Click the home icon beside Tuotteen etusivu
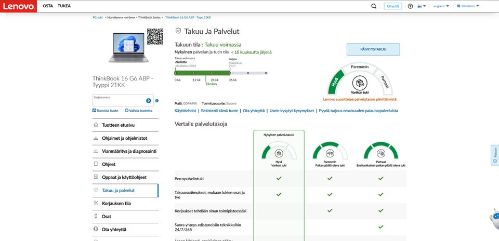The height and width of the screenshot is (241, 499). 96,125
